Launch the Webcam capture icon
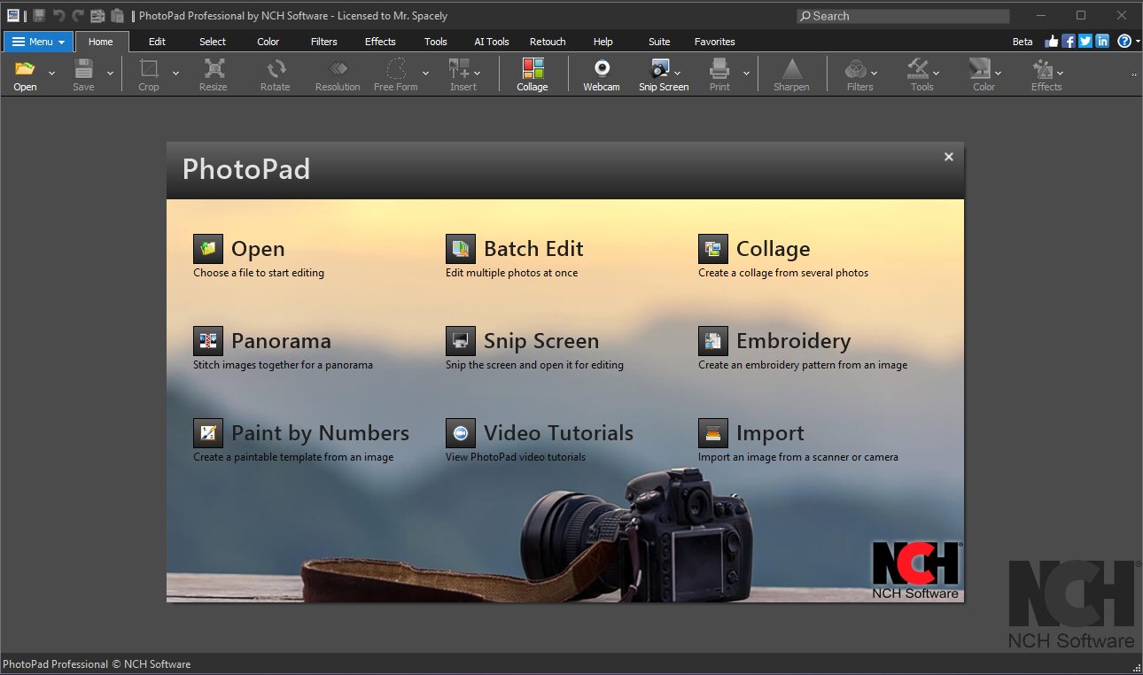This screenshot has width=1143, height=675. [602, 69]
